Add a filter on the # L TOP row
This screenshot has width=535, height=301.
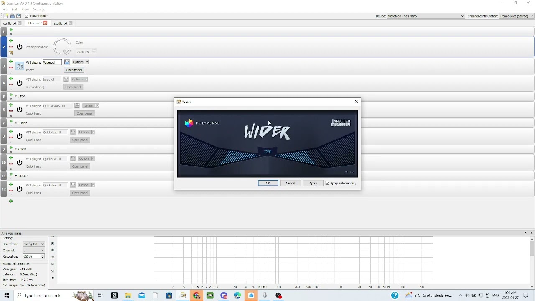pos(11,96)
